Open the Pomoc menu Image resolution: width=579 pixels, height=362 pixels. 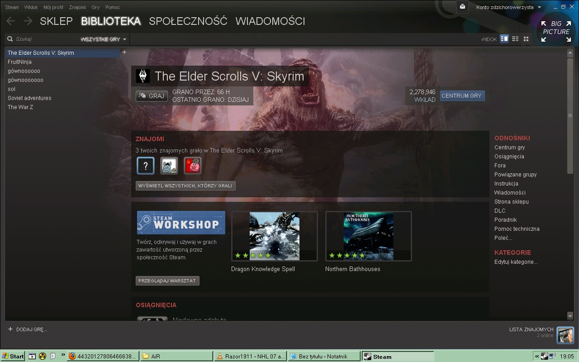(x=113, y=7)
